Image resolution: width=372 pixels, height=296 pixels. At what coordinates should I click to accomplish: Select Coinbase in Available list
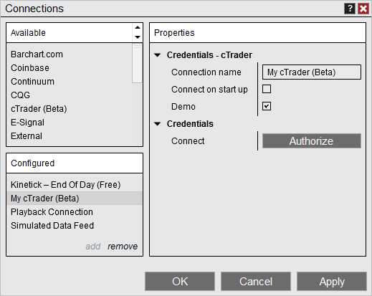(30, 68)
